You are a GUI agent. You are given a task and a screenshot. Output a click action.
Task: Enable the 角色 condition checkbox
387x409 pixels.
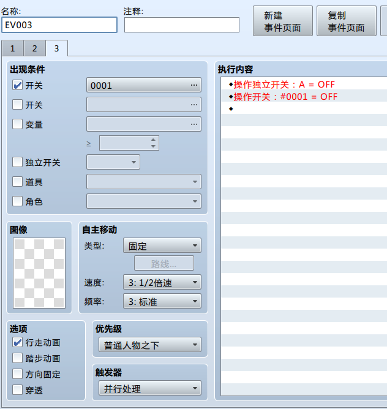pos(18,201)
